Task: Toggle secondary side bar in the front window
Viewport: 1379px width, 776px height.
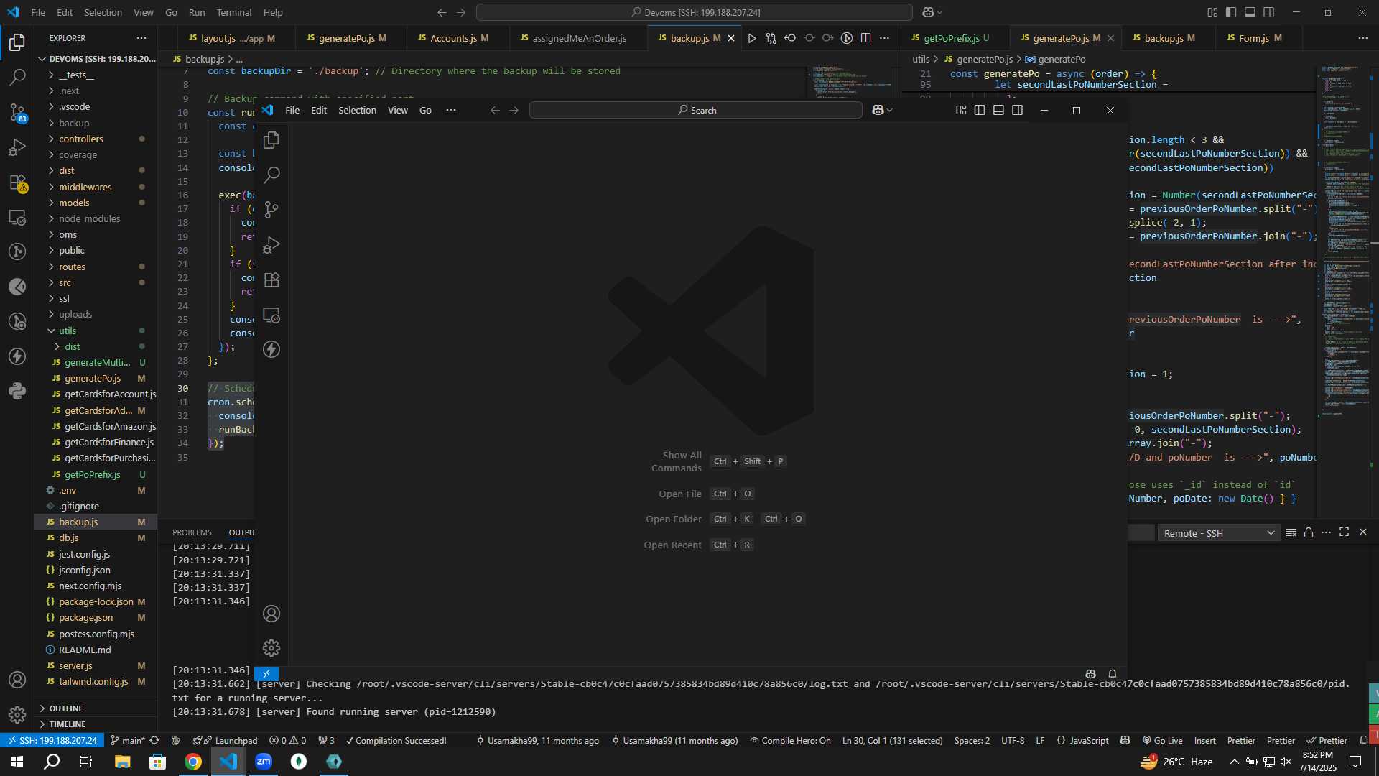Action: click(1018, 110)
